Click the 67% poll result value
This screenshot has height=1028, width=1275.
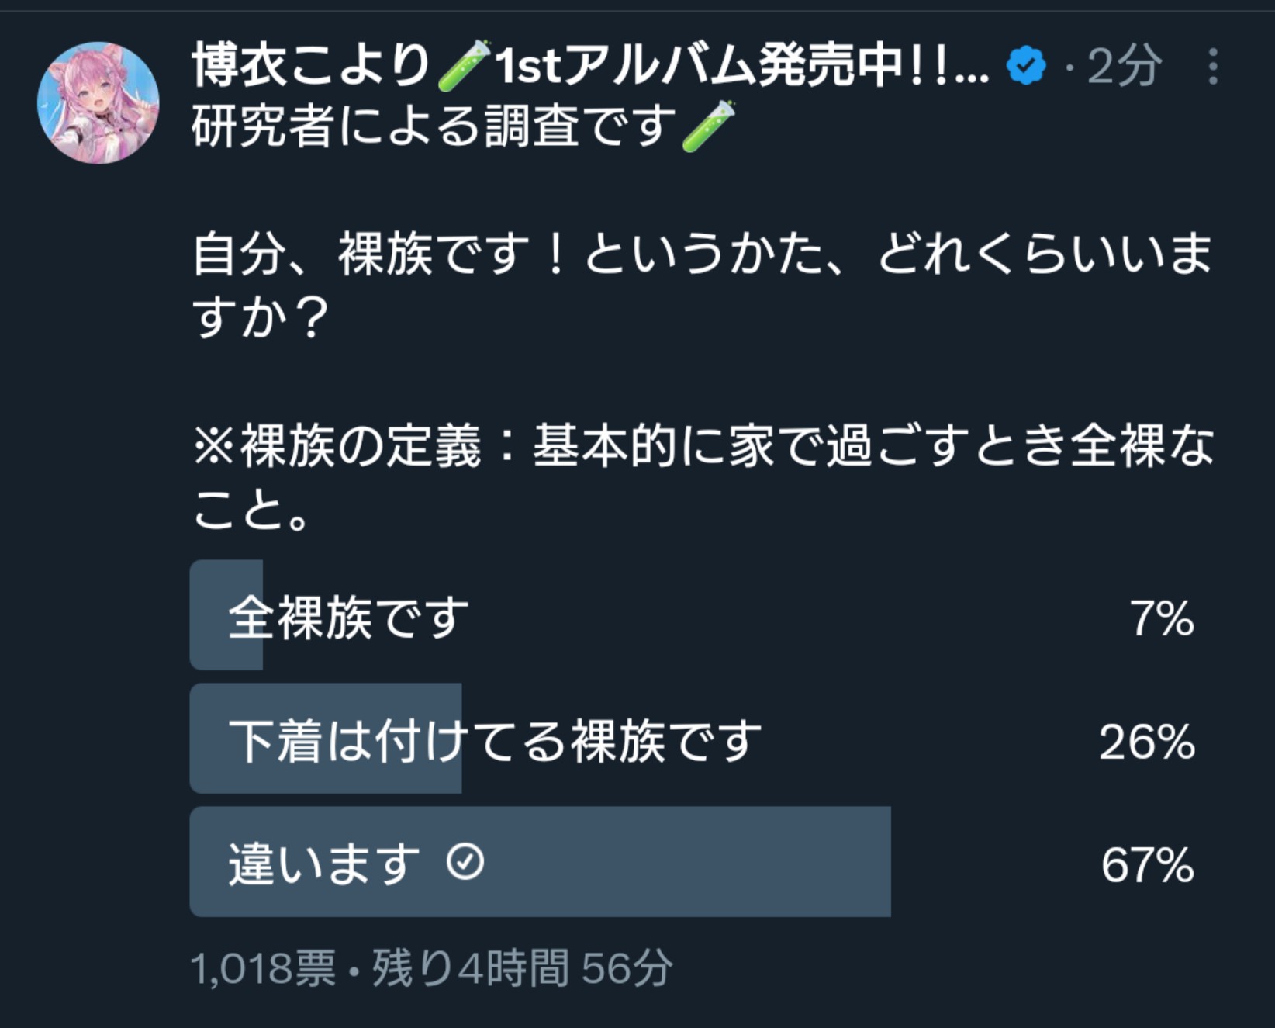click(1148, 866)
